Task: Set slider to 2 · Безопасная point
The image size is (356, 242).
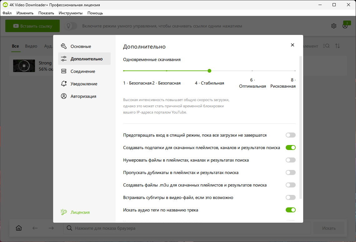Action: tap(167, 71)
